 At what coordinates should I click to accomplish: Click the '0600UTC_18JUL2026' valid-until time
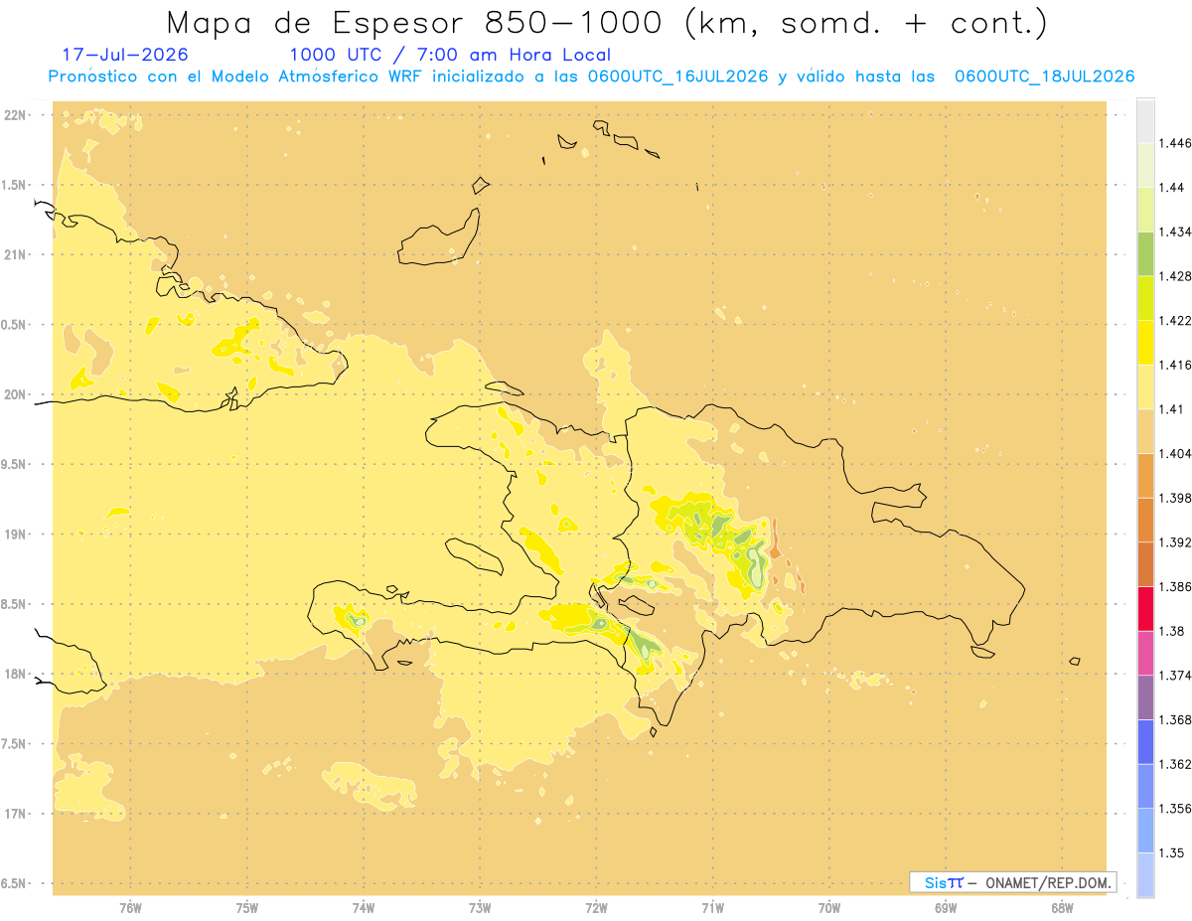coord(1044,77)
